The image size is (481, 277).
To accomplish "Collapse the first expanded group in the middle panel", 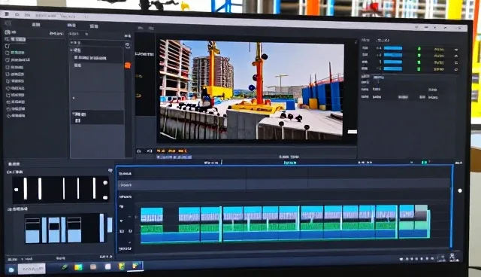I will pyautogui.click(x=71, y=50).
